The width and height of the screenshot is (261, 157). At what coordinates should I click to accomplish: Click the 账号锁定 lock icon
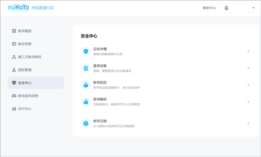pos(86,85)
